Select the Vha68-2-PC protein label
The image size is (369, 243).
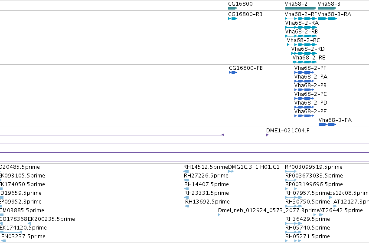pos(310,94)
